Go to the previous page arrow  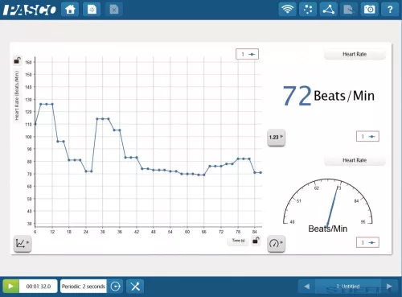pyautogui.click(x=307, y=287)
